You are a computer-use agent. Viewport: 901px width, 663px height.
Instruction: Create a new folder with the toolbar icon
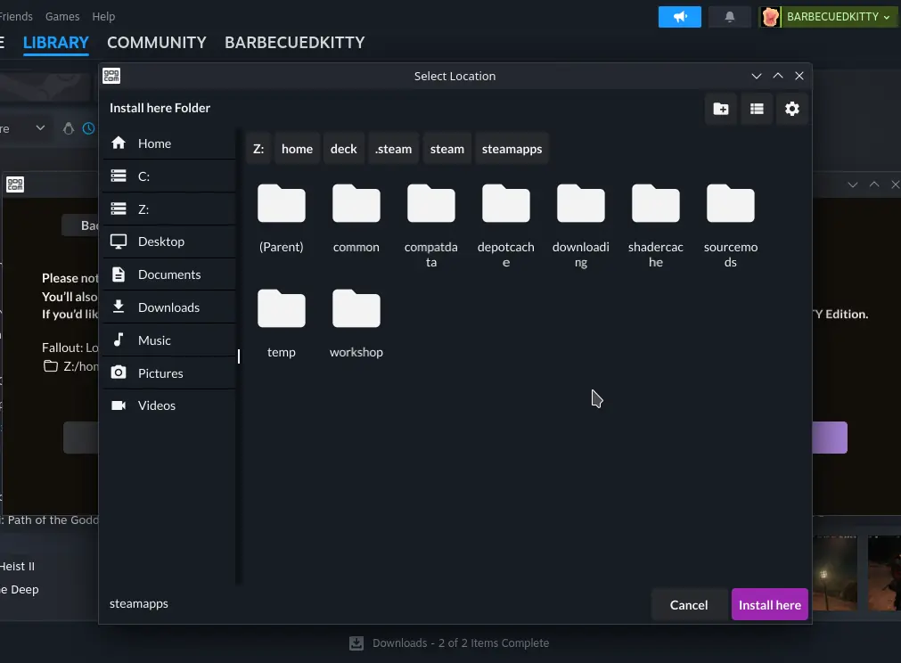pos(721,109)
